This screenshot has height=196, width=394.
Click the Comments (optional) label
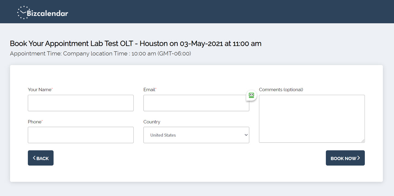[281, 90]
